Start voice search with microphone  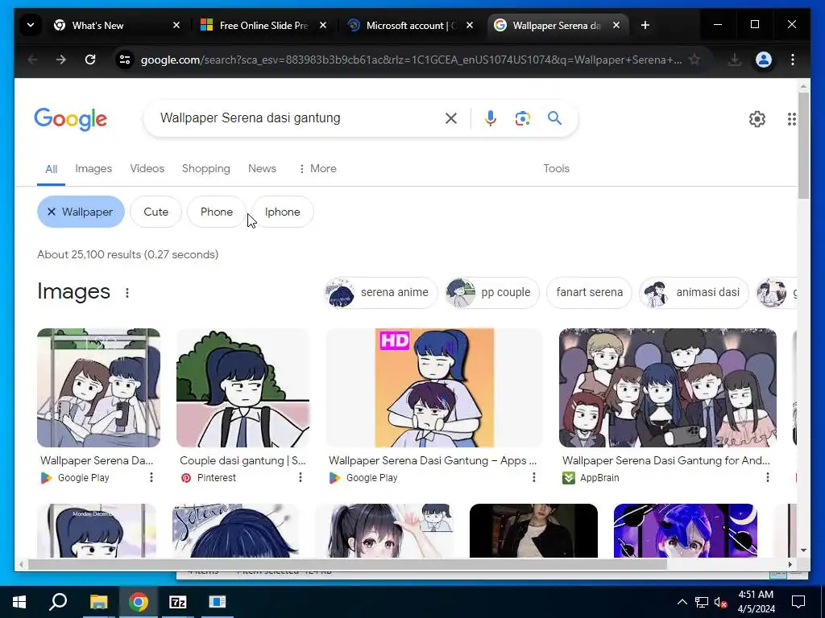(x=491, y=118)
